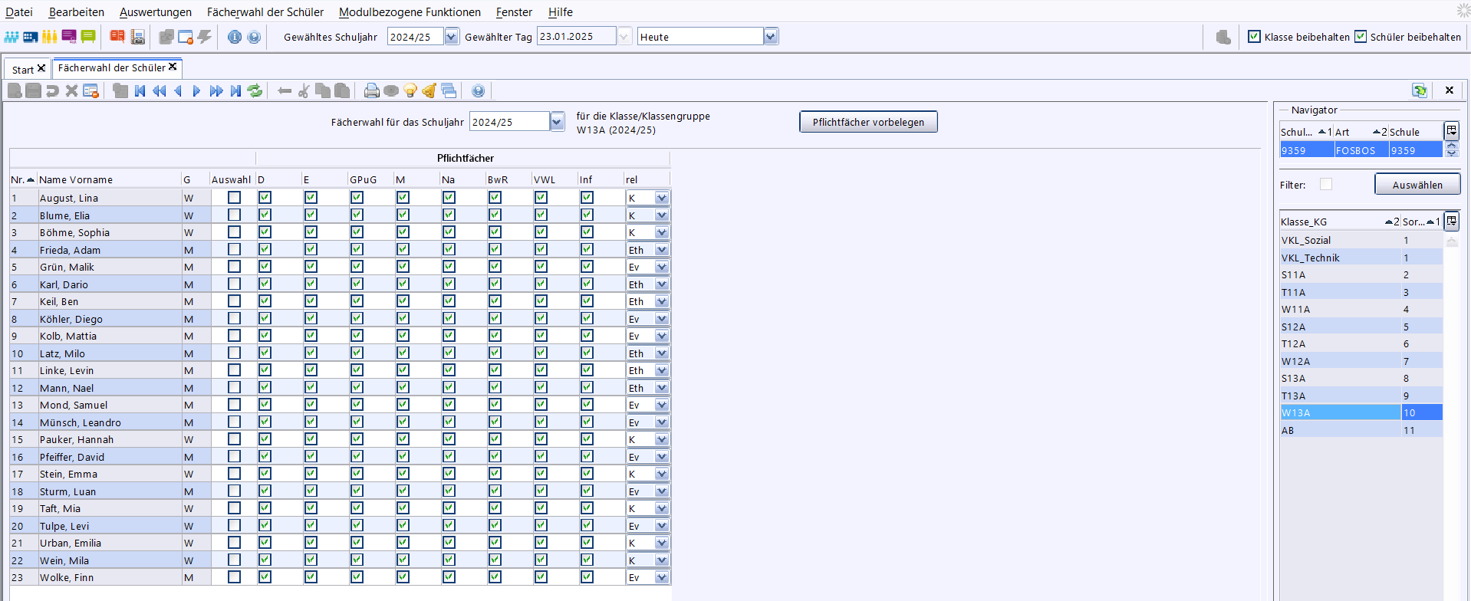This screenshot has width=1471, height=601.
Task: Jump to first record arrow
Action: tap(140, 90)
